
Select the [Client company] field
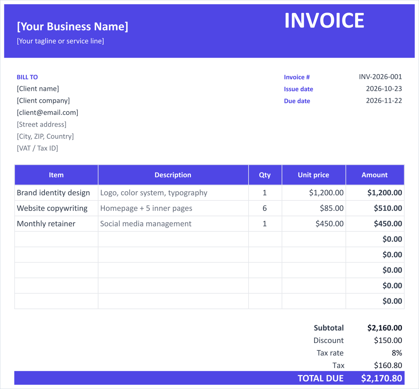[43, 101]
